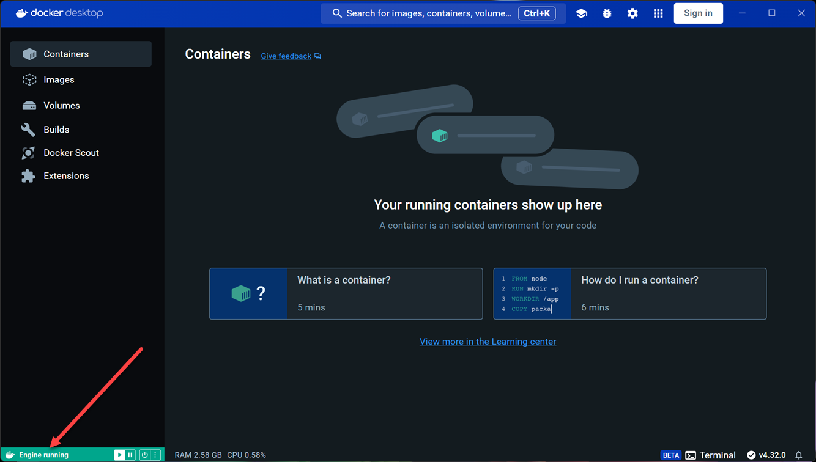The width and height of the screenshot is (816, 462).
Task: Click the Containers cube icon in sidebar
Action: [29, 54]
